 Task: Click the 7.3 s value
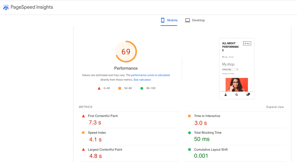tap(95, 123)
